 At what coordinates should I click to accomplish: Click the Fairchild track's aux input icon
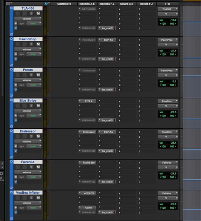click(11, 161)
